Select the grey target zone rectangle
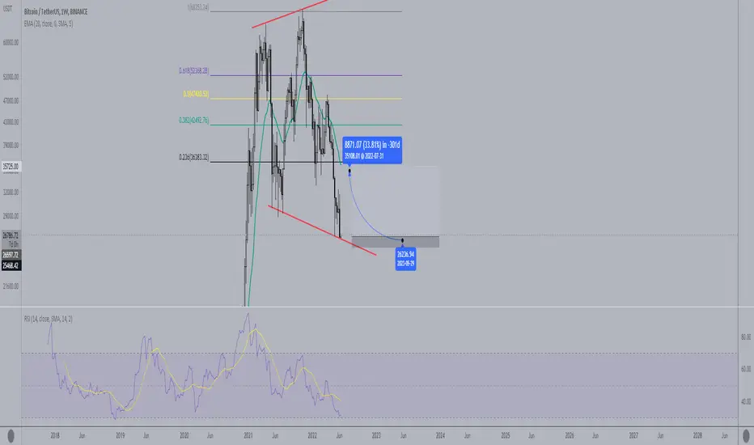The height and width of the screenshot is (445, 754). [396, 242]
